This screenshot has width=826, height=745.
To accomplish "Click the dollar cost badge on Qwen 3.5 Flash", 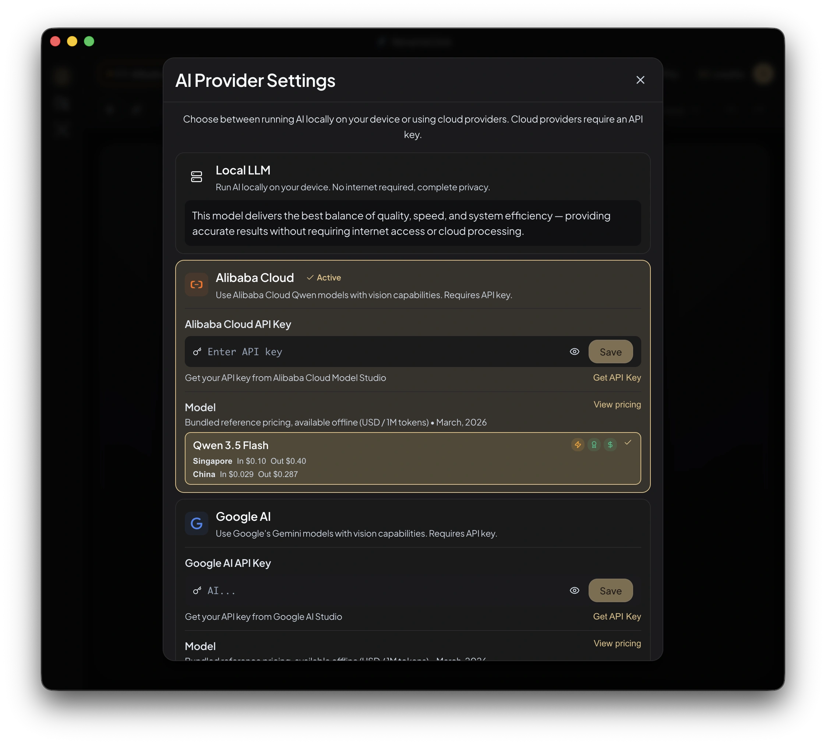I will (610, 445).
